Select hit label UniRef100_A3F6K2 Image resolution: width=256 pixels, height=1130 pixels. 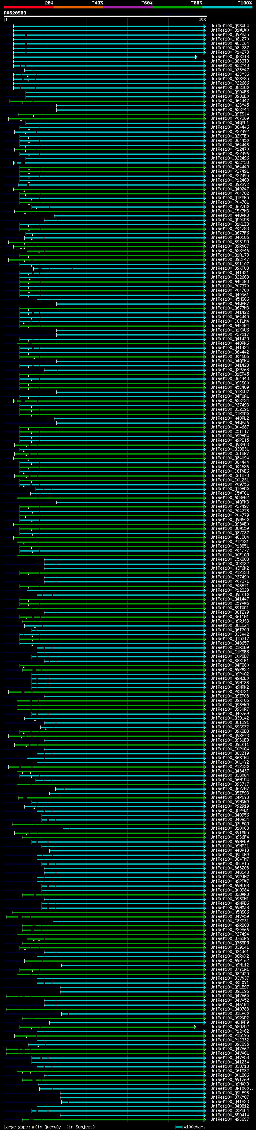(229, 568)
